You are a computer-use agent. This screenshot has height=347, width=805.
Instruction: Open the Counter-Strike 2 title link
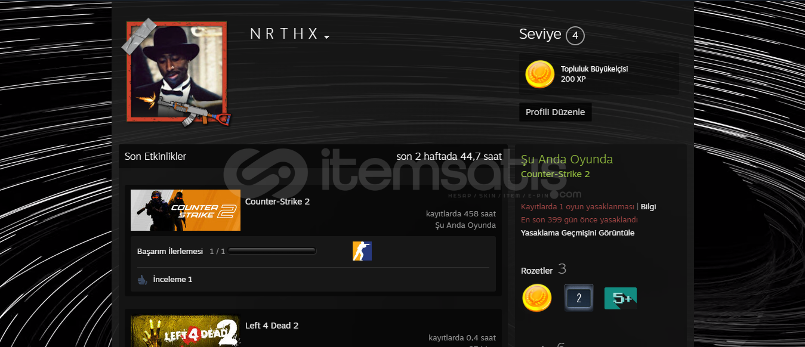pyautogui.click(x=277, y=202)
